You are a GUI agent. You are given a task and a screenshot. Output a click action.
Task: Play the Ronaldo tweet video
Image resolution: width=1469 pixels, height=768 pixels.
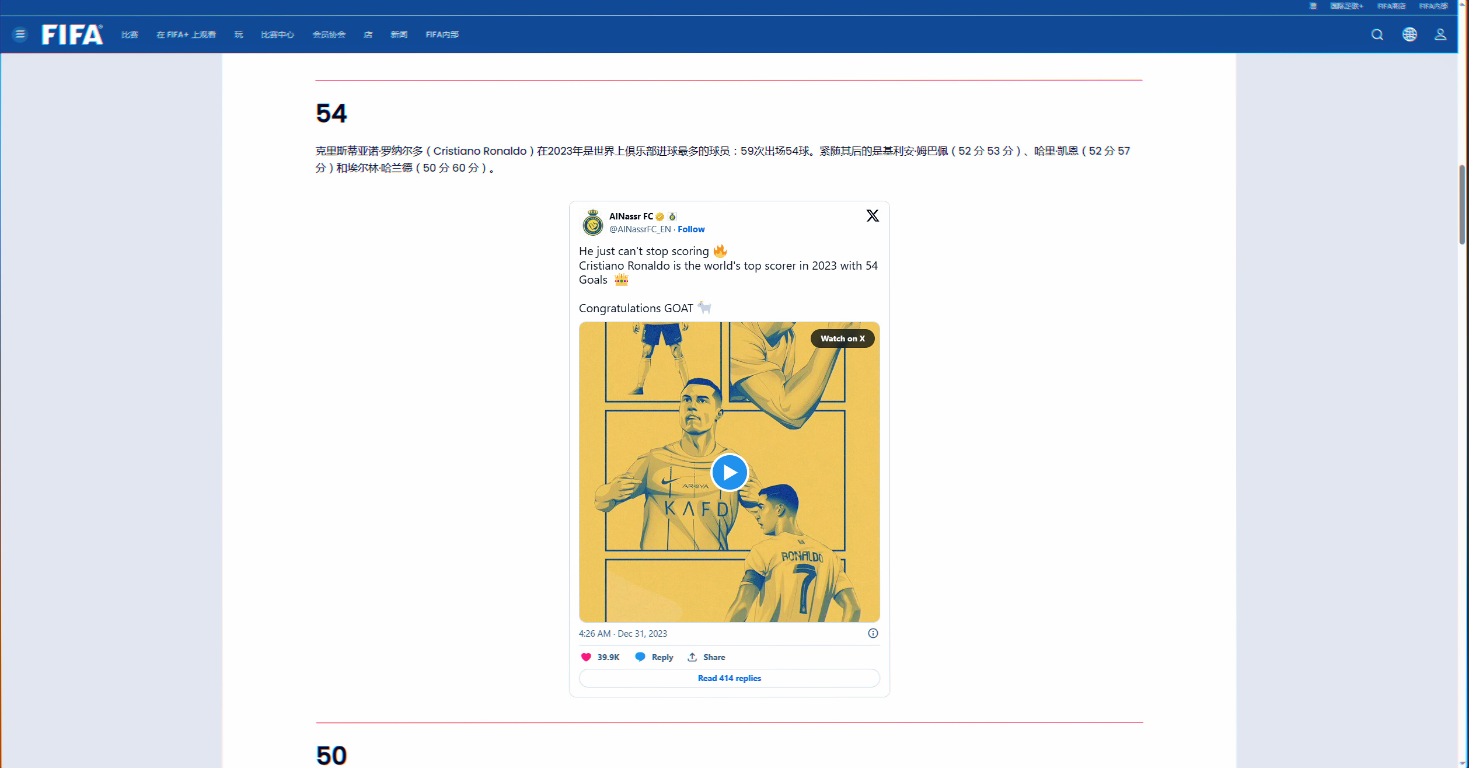click(729, 472)
